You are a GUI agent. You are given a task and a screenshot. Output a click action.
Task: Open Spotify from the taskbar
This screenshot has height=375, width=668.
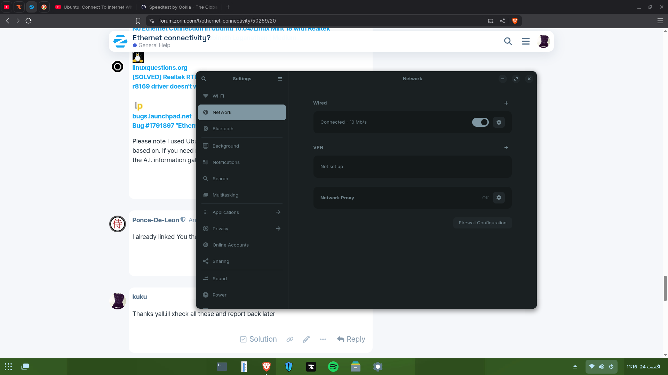click(x=333, y=366)
